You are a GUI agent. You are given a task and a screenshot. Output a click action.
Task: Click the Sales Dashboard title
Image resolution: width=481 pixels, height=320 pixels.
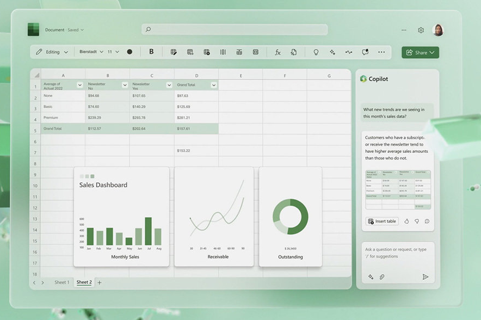pyautogui.click(x=103, y=185)
